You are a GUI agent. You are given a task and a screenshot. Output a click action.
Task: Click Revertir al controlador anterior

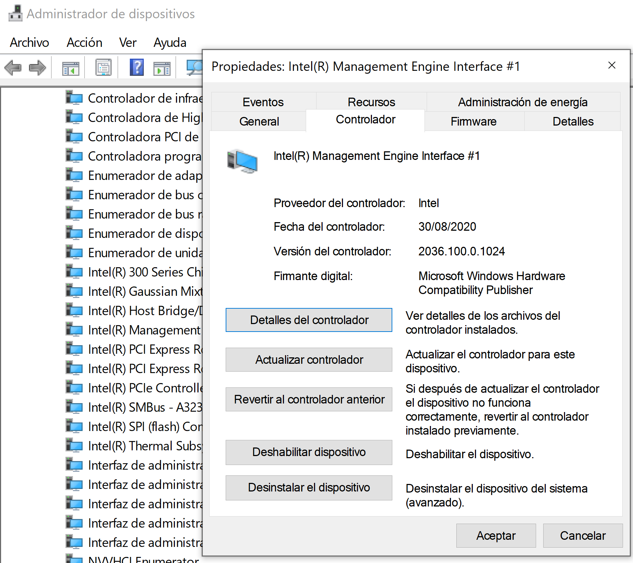click(309, 399)
